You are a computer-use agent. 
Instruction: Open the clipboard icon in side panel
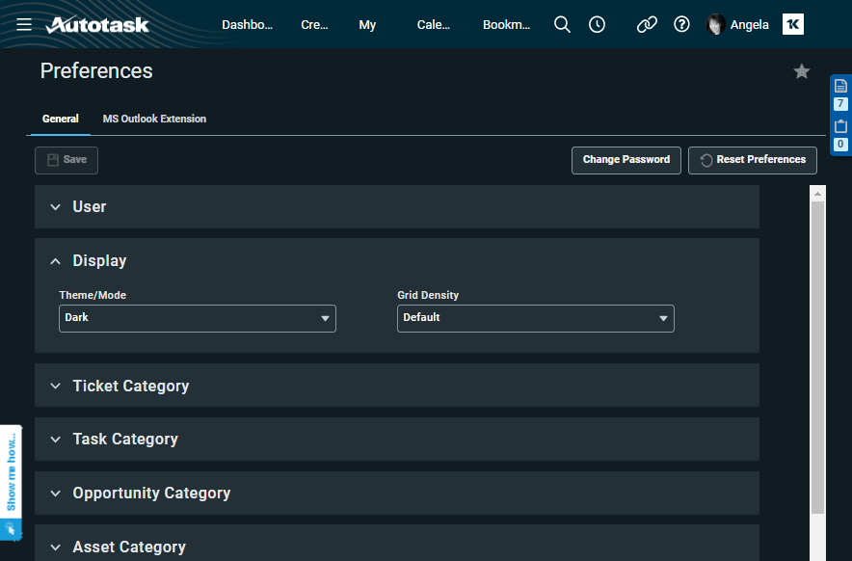(840, 126)
